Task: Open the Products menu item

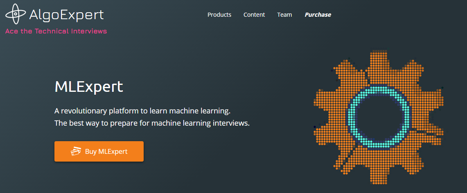Action: 219,15
